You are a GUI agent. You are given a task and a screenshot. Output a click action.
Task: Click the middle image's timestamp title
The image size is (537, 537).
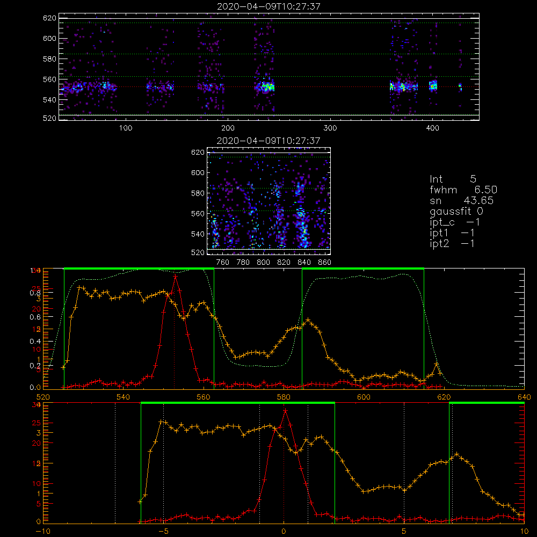tap(268, 141)
